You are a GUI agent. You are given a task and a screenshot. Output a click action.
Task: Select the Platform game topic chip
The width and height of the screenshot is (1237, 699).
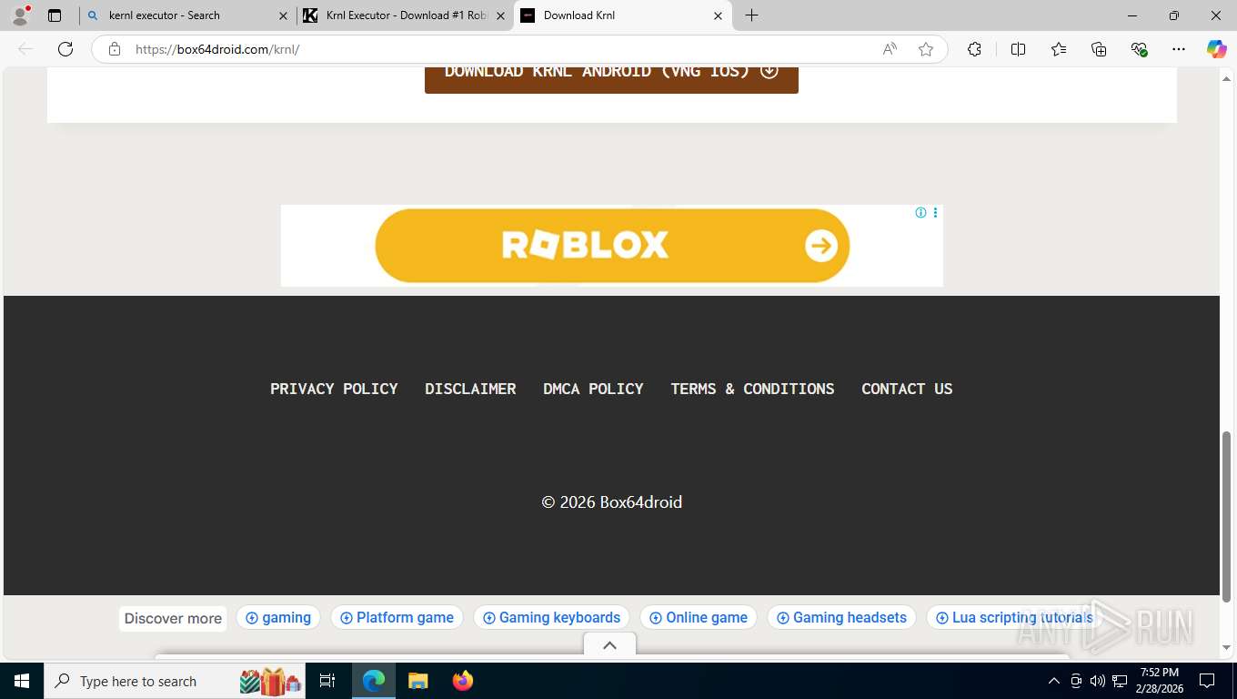coord(397,617)
